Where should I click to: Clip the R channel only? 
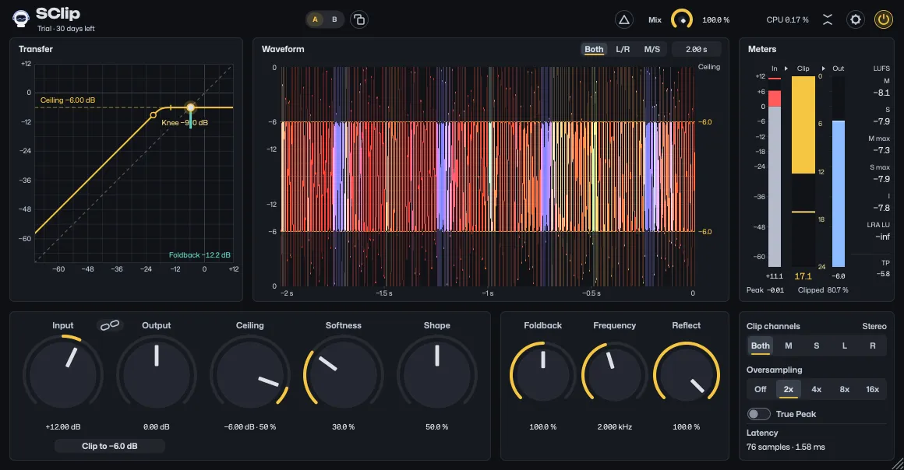tap(872, 345)
